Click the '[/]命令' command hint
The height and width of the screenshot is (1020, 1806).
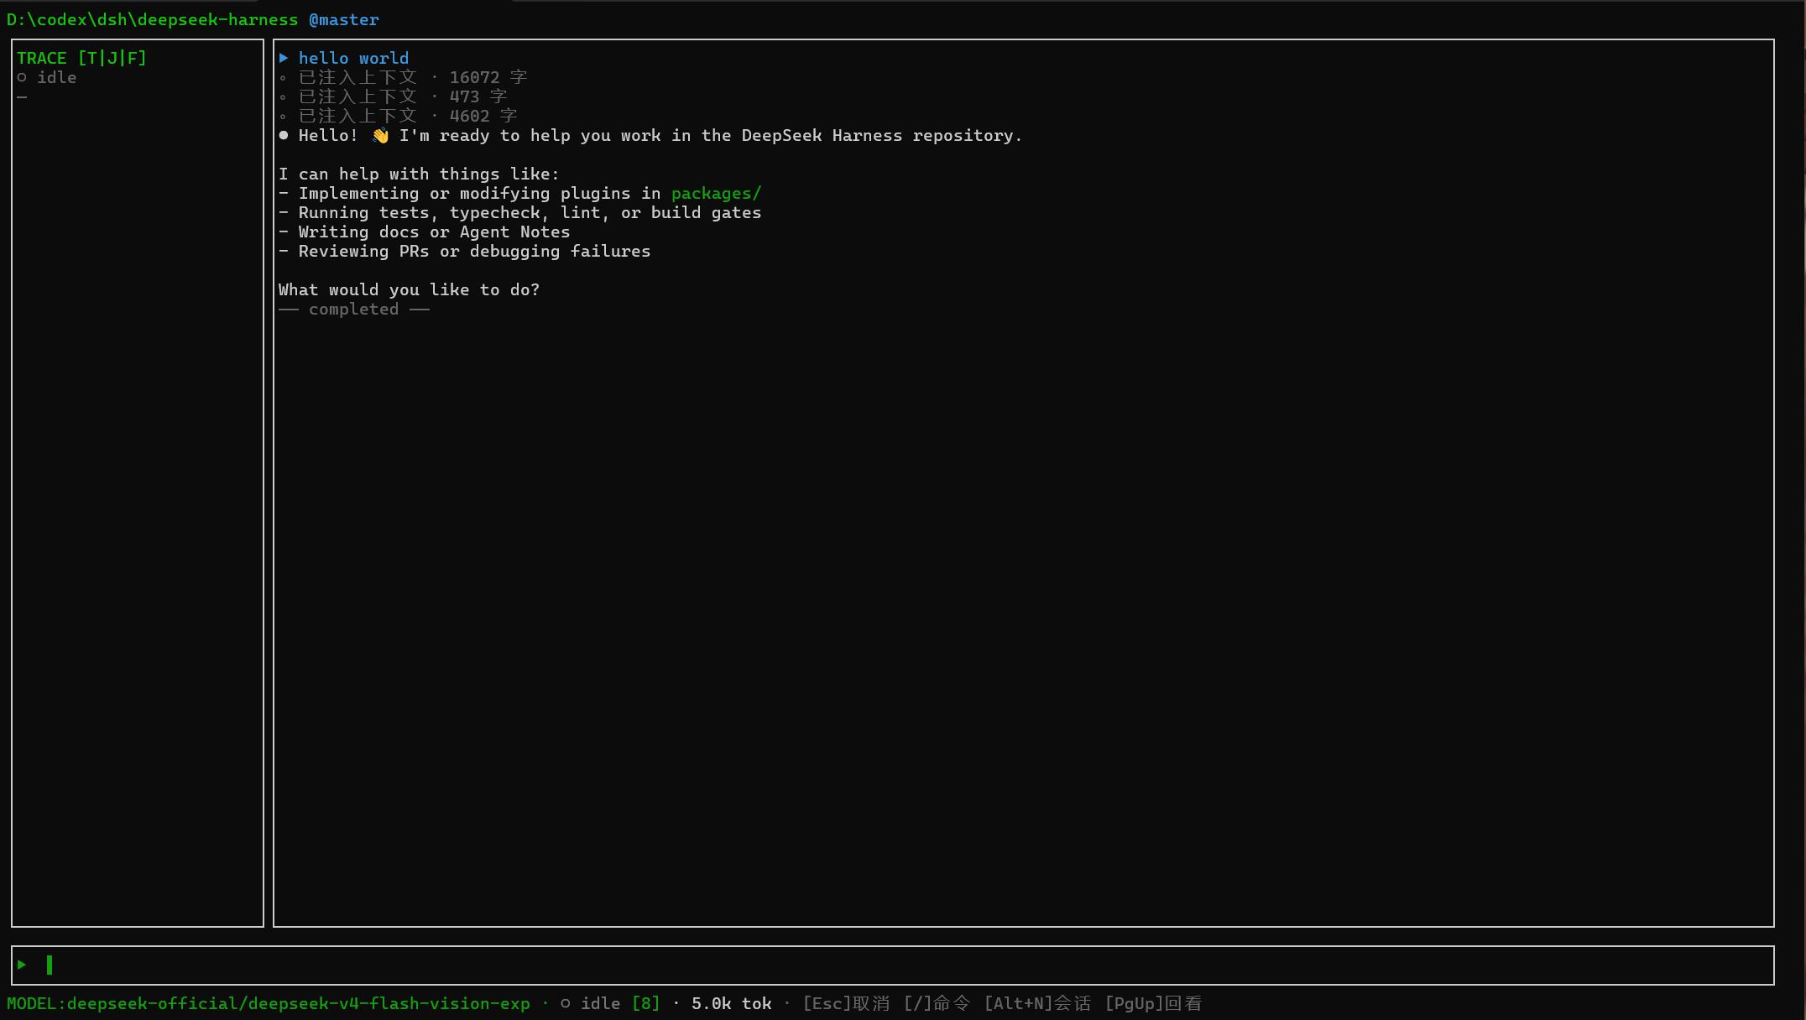937,1003
